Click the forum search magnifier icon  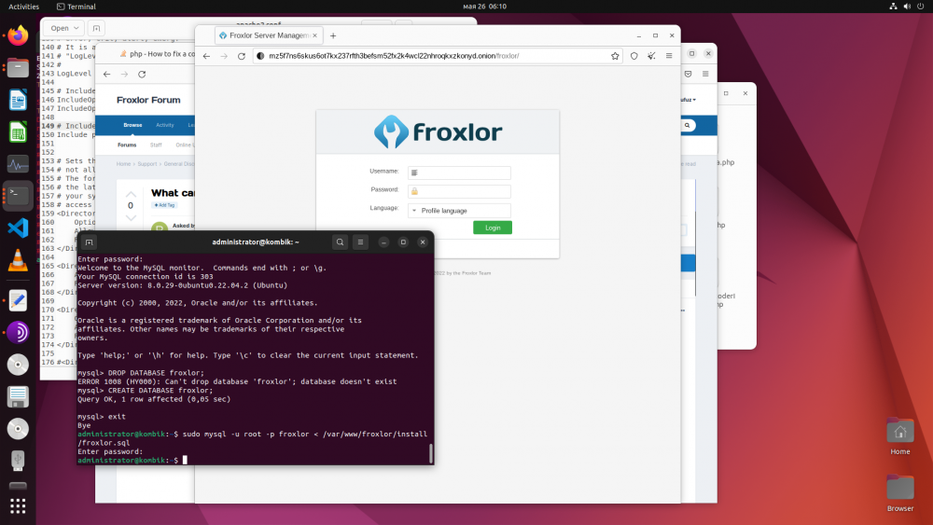(x=688, y=126)
